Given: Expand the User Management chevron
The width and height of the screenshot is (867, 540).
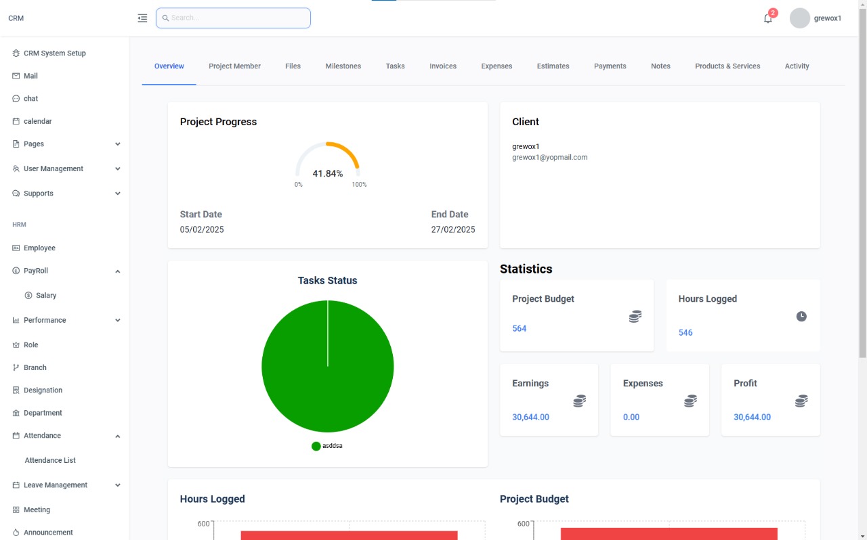Looking at the screenshot, I should coord(118,168).
